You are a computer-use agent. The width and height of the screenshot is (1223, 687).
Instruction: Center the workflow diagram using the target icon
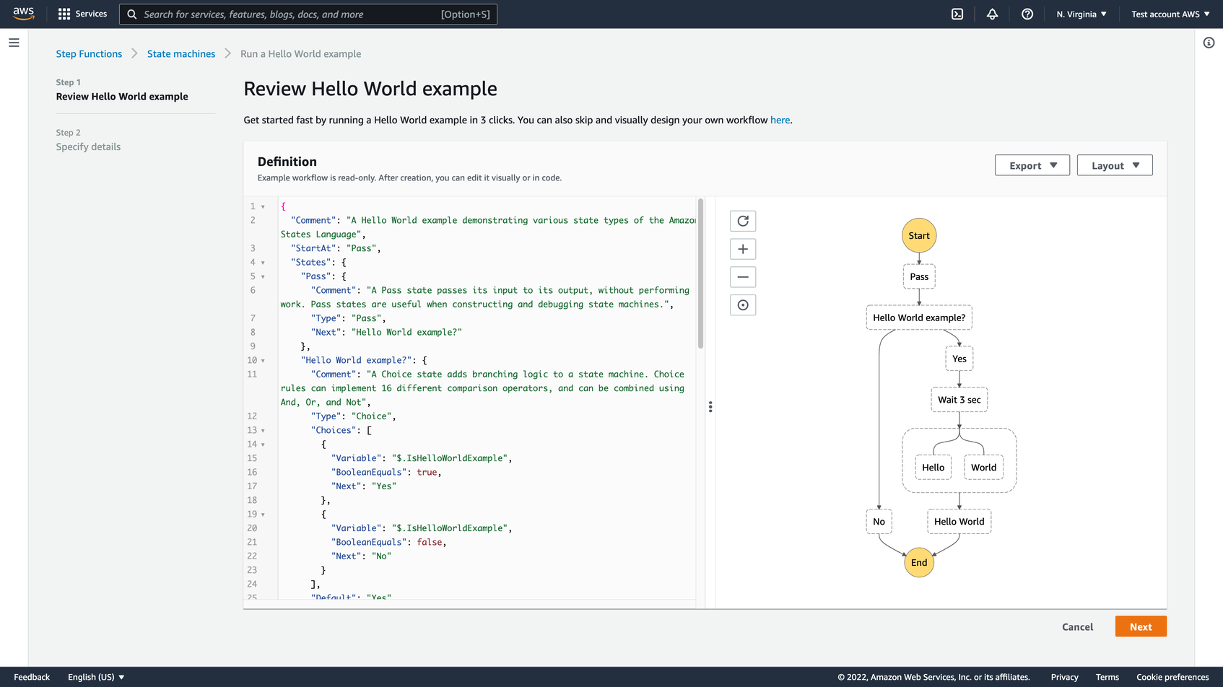point(743,305)
